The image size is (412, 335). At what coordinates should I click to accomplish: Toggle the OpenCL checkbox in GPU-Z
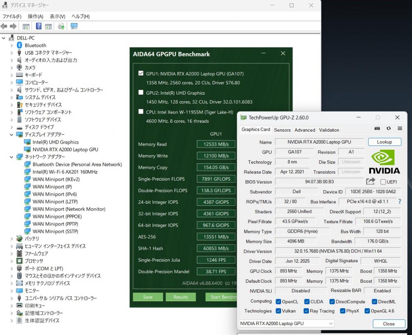point(279,302)
